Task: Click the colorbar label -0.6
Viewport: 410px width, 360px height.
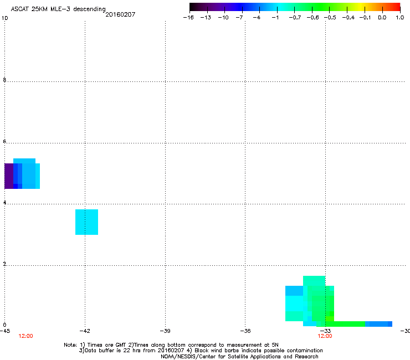Action: click(312, 18)
